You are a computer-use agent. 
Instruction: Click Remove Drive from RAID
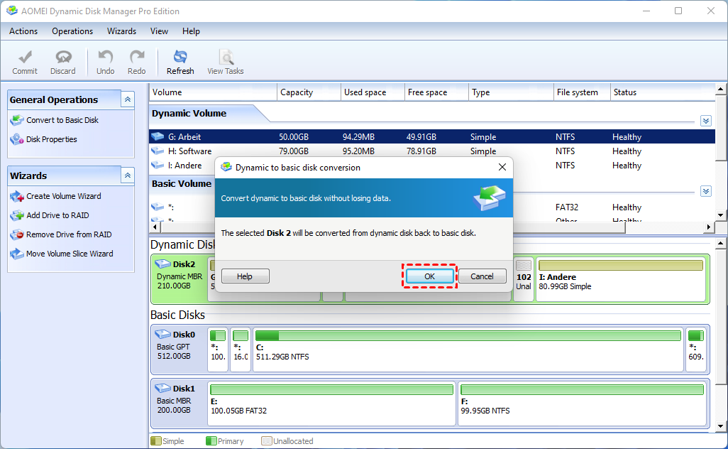coord(69,234)
